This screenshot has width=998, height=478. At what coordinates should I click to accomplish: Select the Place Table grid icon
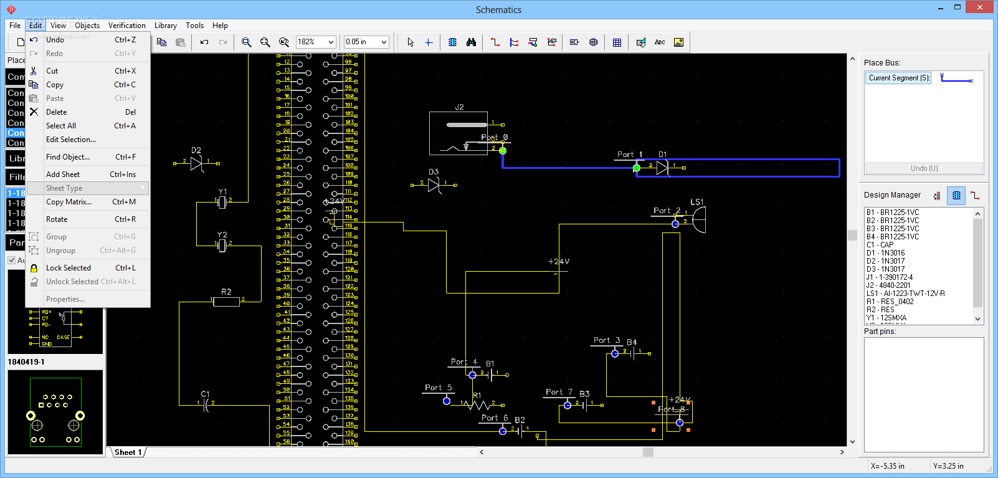click(x=617, y=42)
